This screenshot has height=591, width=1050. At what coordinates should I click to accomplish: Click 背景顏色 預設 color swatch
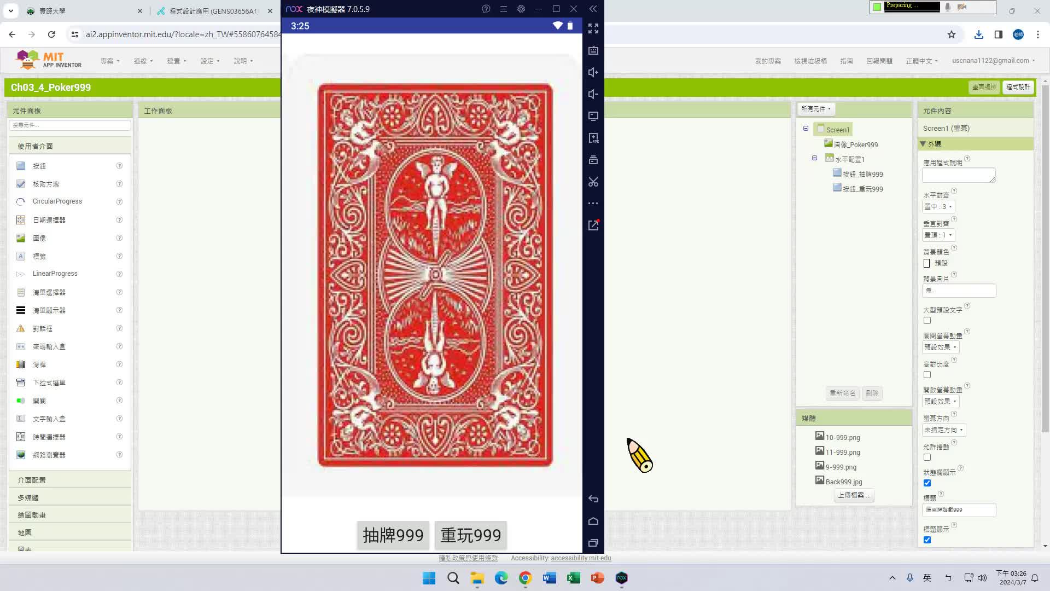[x=927, y=263]
